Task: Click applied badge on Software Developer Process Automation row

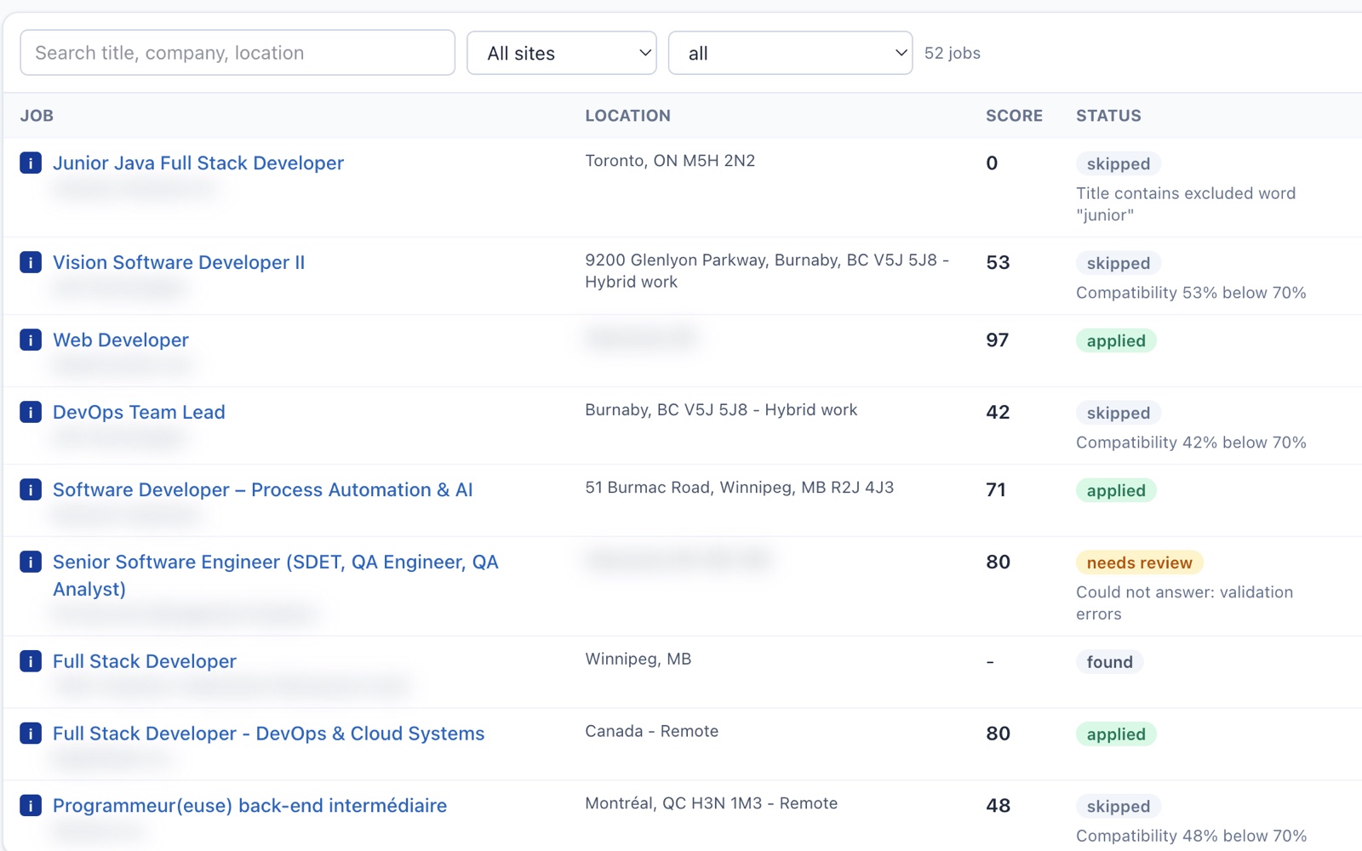Action: 1116,490
